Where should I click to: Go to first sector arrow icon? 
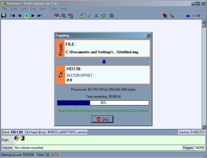point(13,16)
